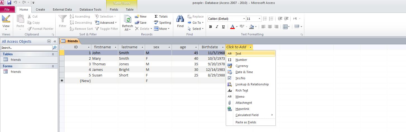This screenshot has width=406, height=132.
Task: Align text left in Text Formatting
Action: tap(263, 27)
